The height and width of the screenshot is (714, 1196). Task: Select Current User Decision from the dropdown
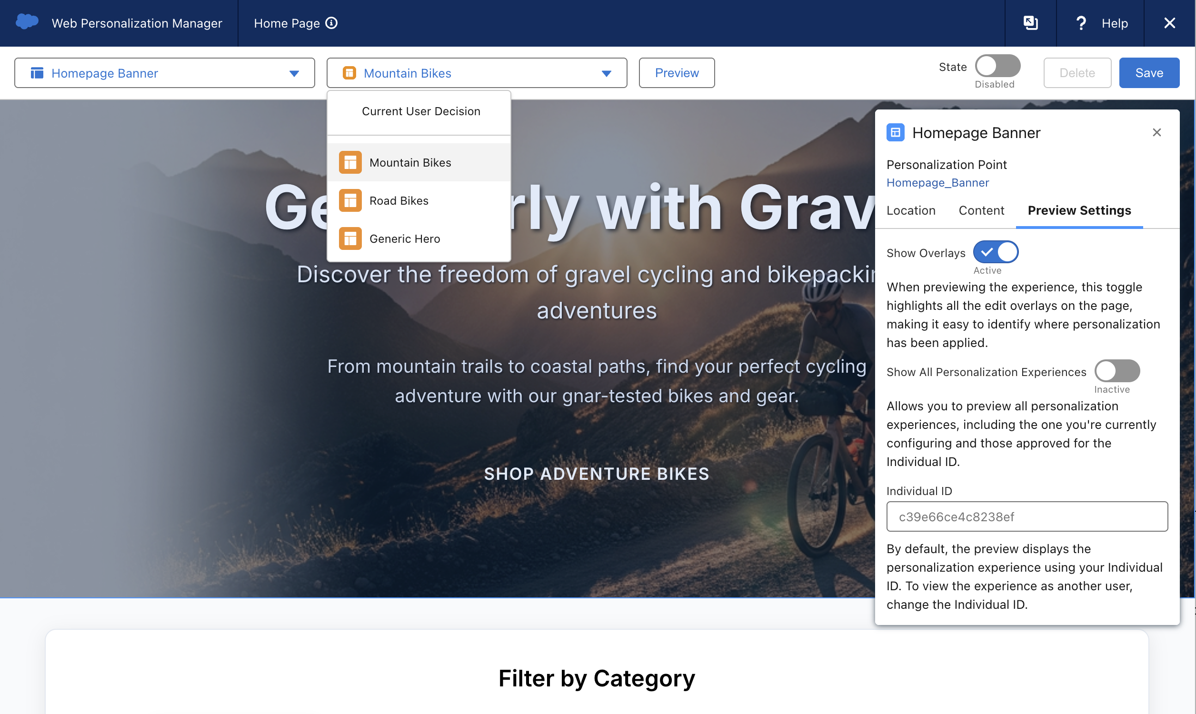[420, 111]
